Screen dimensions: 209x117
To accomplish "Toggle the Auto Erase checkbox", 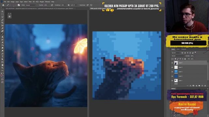I will click(x=79, y=5).
